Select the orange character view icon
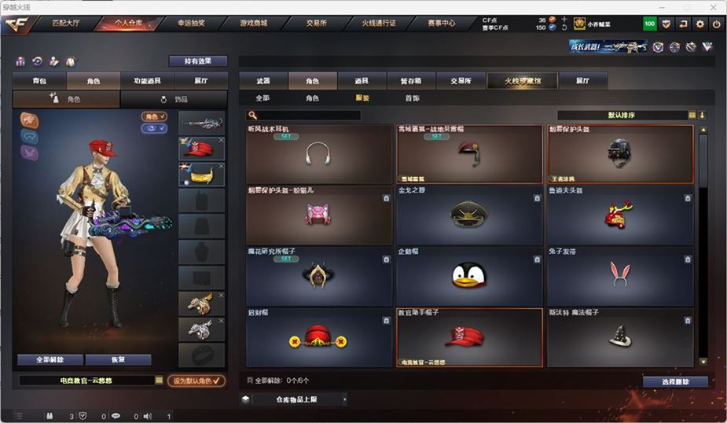727x423 pixels. [x=30, y=120]
